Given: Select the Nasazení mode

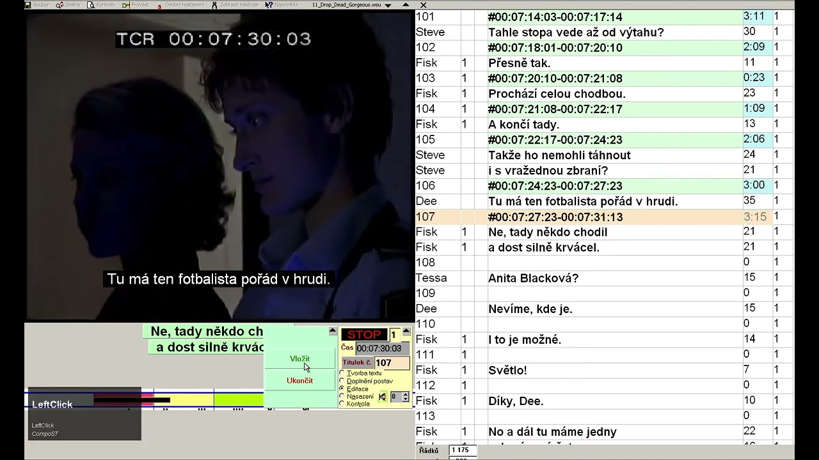Looking at the screenshot, I should tap(356, 396).
